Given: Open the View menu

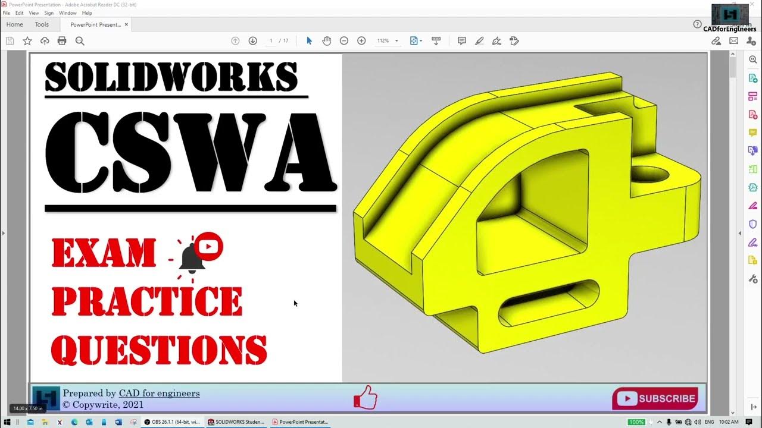Looking at the screenshot, I should point(34,12).
